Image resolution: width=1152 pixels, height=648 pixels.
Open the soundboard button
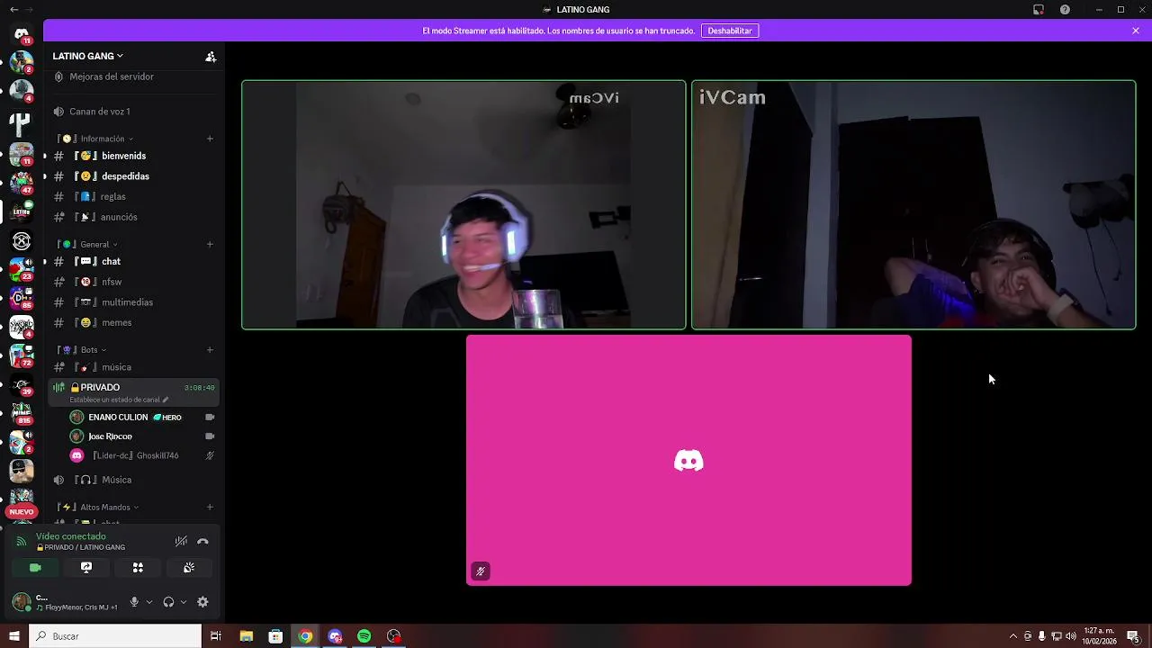189,568
